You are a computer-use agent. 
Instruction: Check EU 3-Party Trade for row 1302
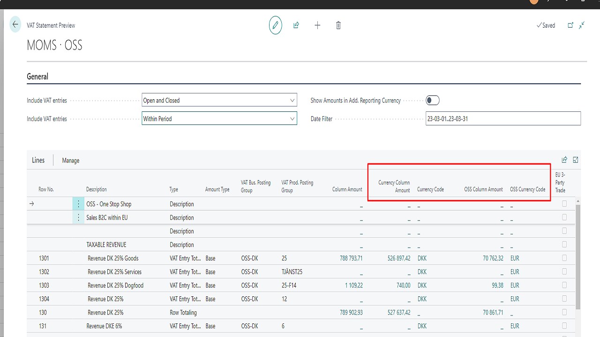pyautogui.click(x=564, y=271)
